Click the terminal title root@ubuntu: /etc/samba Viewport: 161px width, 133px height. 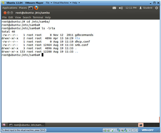point(33,13)
